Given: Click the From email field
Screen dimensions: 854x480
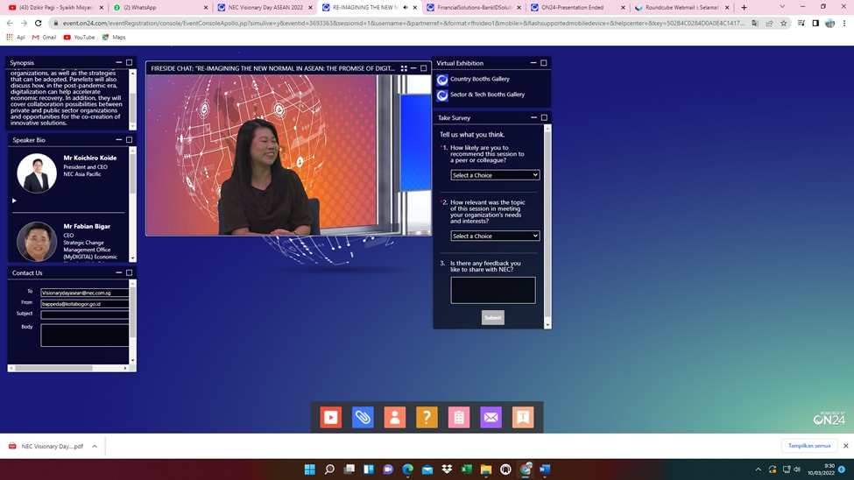Looking at the screenshot, I should pos(84,303).
